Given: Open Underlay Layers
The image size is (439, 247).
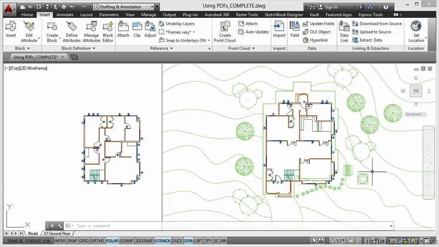Looking at the screenshot, I should pos(177,24).
